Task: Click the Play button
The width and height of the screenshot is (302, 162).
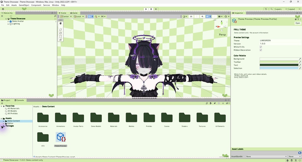Action: click(x=146, y=9)
